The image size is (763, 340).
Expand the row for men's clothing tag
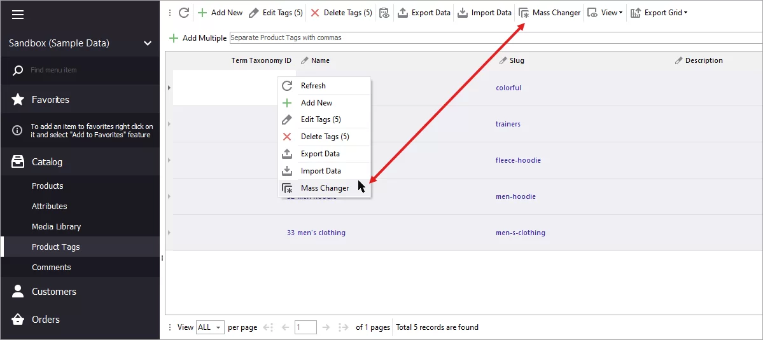[169, 233]
